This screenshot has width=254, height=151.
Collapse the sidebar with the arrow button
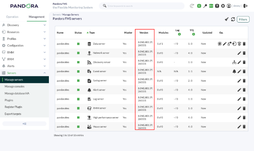click(24, 124)
